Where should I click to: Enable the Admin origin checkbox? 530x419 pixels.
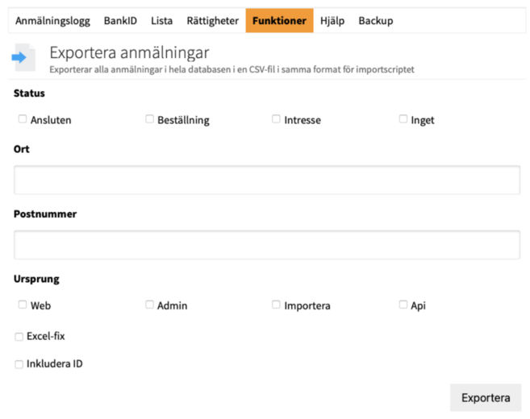click(149, 305)
